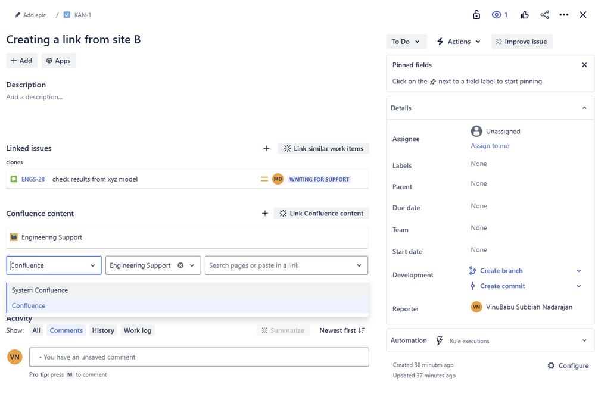Click the Summarize button
The image size is (595, 397).
click(283, 331)
